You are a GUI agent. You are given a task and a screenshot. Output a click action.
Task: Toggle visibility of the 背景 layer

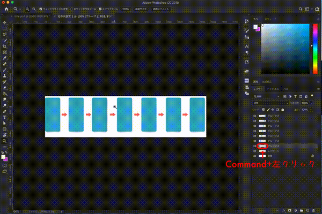(x=255, y=156)
